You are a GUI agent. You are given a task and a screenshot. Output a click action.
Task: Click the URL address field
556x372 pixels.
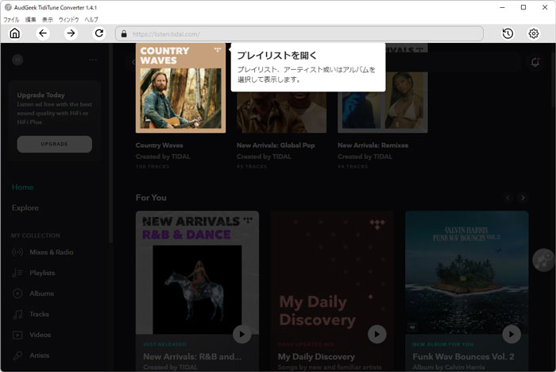[x=299, y=33]
